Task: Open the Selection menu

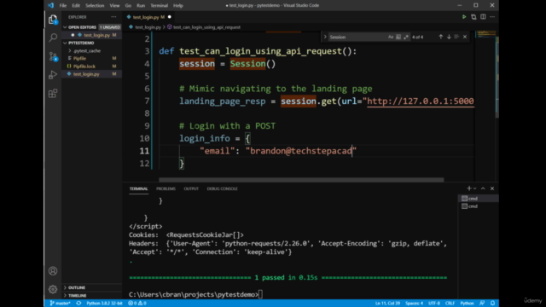Action: click(95, 6)
